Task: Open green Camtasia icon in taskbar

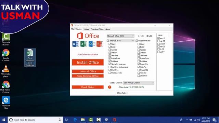Action: tap(91, 120)
